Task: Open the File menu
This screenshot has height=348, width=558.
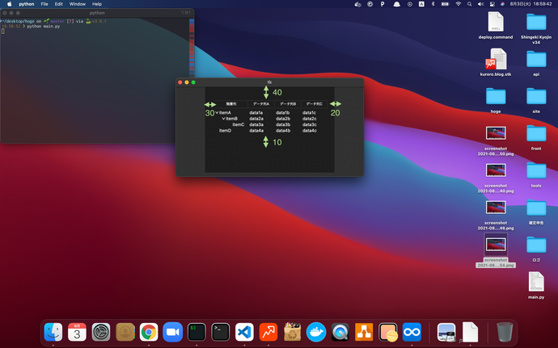Action: pyautogui.click(x=44, y=4)
